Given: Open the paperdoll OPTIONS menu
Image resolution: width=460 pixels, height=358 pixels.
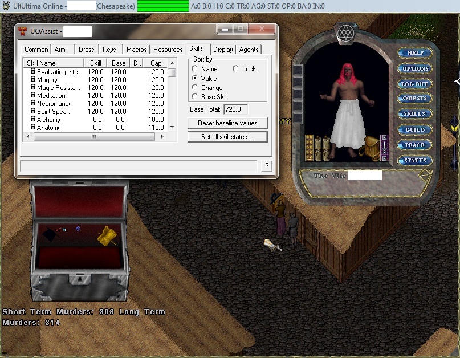Looking at the screenshot, I should tap(415, 68).
